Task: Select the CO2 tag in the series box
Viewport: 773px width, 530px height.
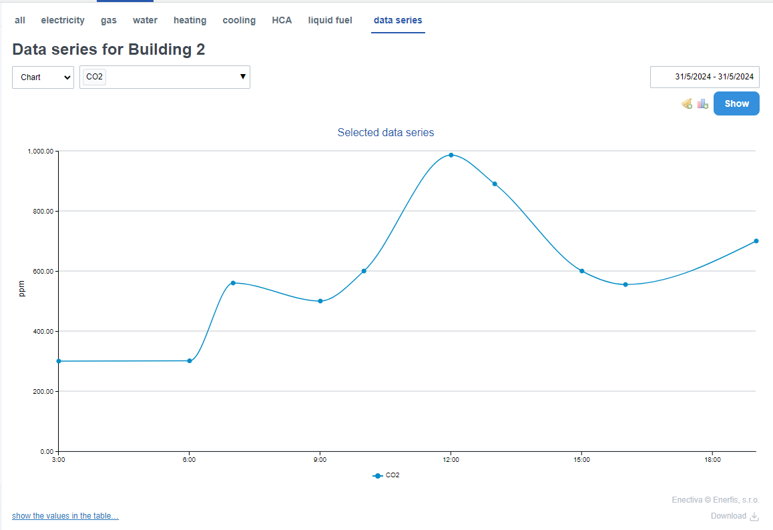Action: pos(95,77)
